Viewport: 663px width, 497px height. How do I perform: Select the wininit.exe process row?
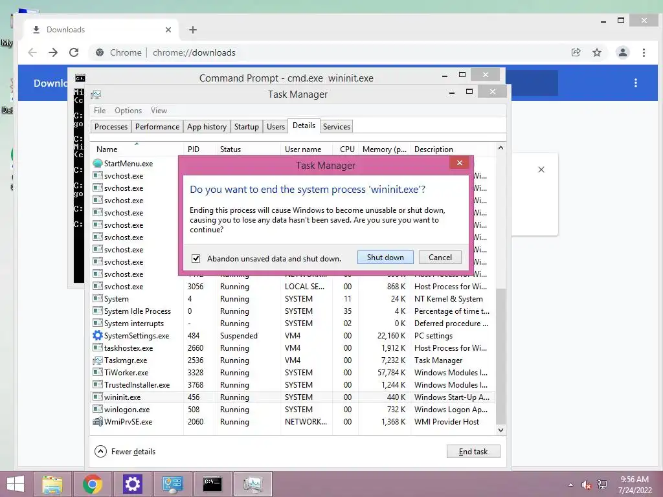point(293,397)
